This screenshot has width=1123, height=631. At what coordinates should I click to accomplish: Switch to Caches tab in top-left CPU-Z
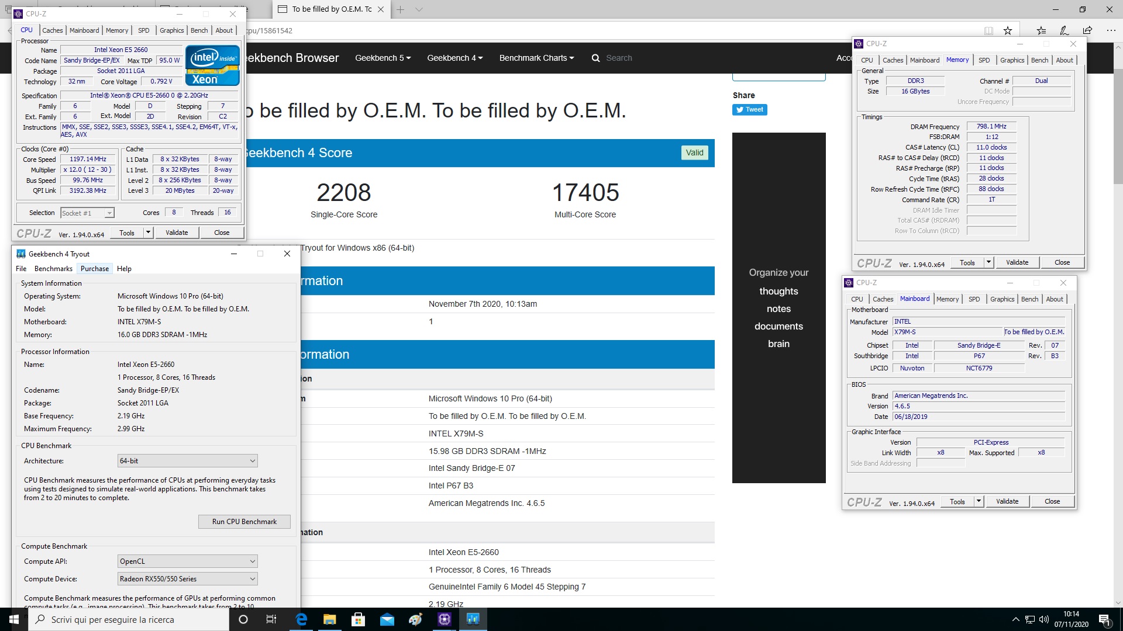click(52, 30)
